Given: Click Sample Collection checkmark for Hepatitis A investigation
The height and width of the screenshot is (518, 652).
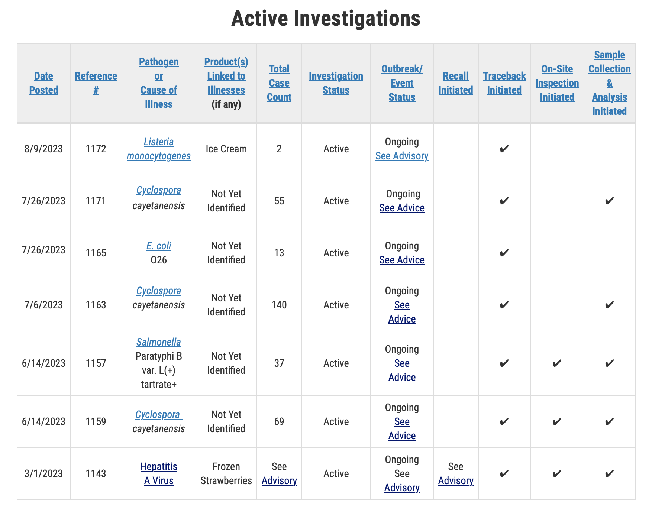Looking at the screenshot, I should pos(610,473).
